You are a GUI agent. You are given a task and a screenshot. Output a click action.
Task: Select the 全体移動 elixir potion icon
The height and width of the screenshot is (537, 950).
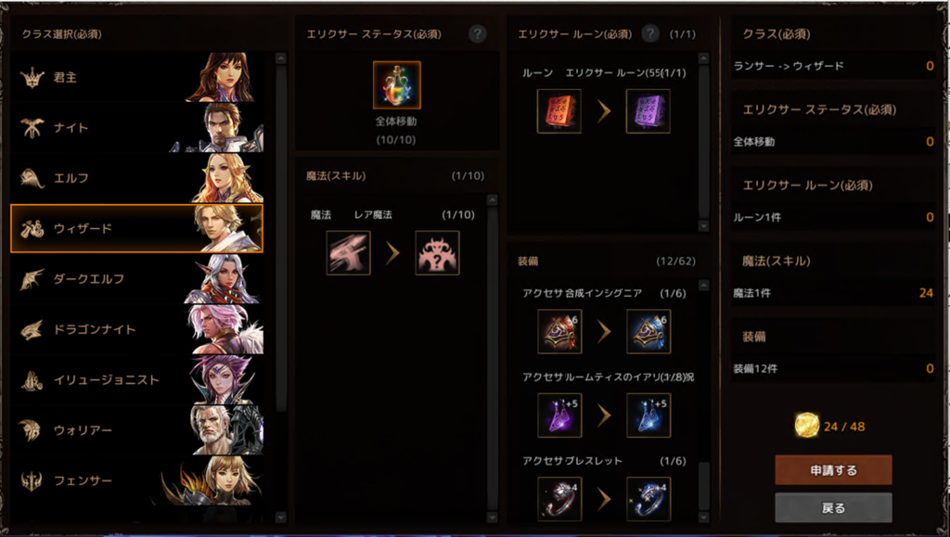click(397, 84)
